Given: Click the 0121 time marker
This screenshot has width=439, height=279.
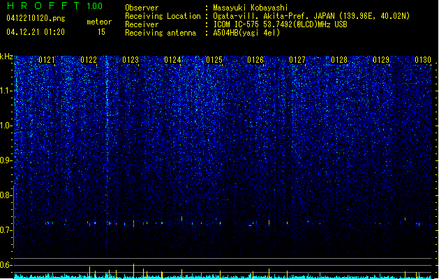Looking at the screenshot, I should pyautogui.click(x=47, y=60).
